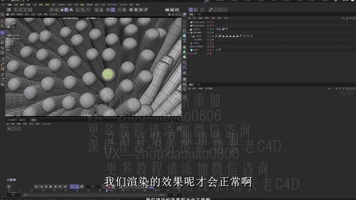Screen dimensions: 356x200
Task: Click the last render clapperboard icon at toolbar right
Action: coord(177,10)
